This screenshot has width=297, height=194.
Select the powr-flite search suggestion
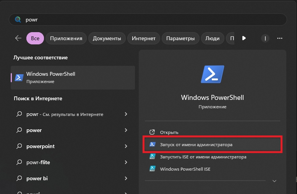[x=38, y=162]
